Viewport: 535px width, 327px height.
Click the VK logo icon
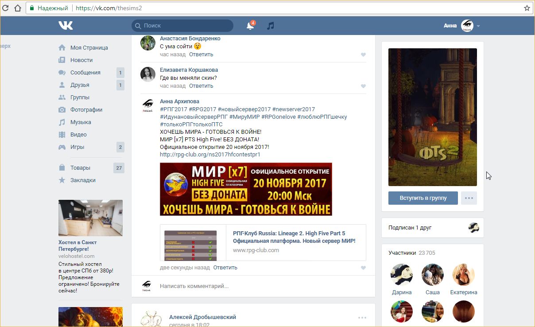[66, 26]
